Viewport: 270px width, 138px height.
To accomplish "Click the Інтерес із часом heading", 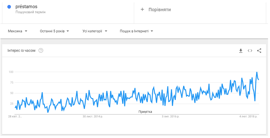I will 21,51.
